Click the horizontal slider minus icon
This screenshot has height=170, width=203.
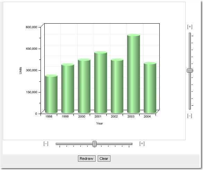tap(46, 144)
